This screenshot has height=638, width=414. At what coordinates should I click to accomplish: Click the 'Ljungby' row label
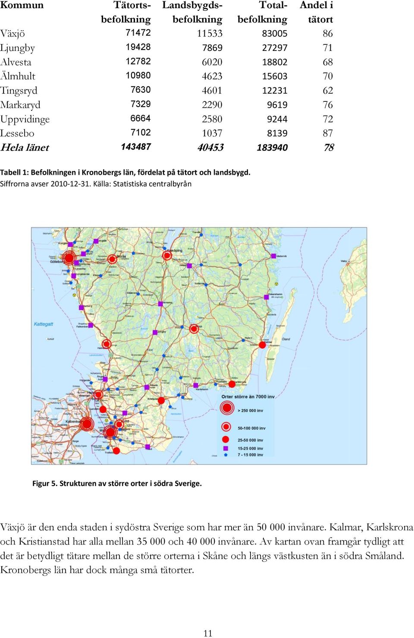tap(18, 48)
